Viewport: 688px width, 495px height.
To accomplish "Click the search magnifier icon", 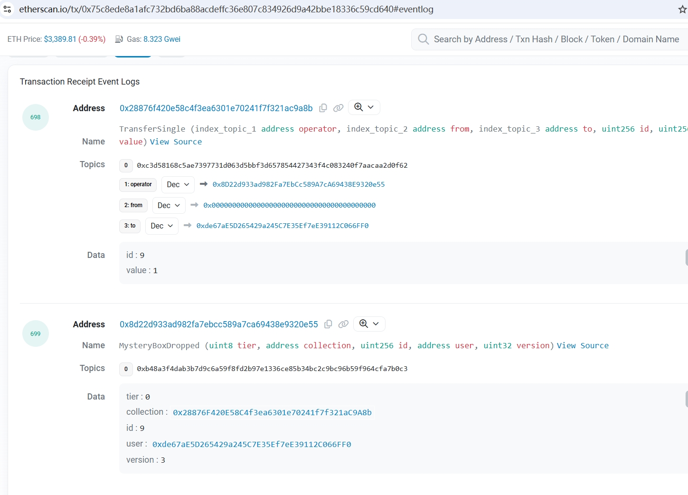I will click(x=423, y=39).
